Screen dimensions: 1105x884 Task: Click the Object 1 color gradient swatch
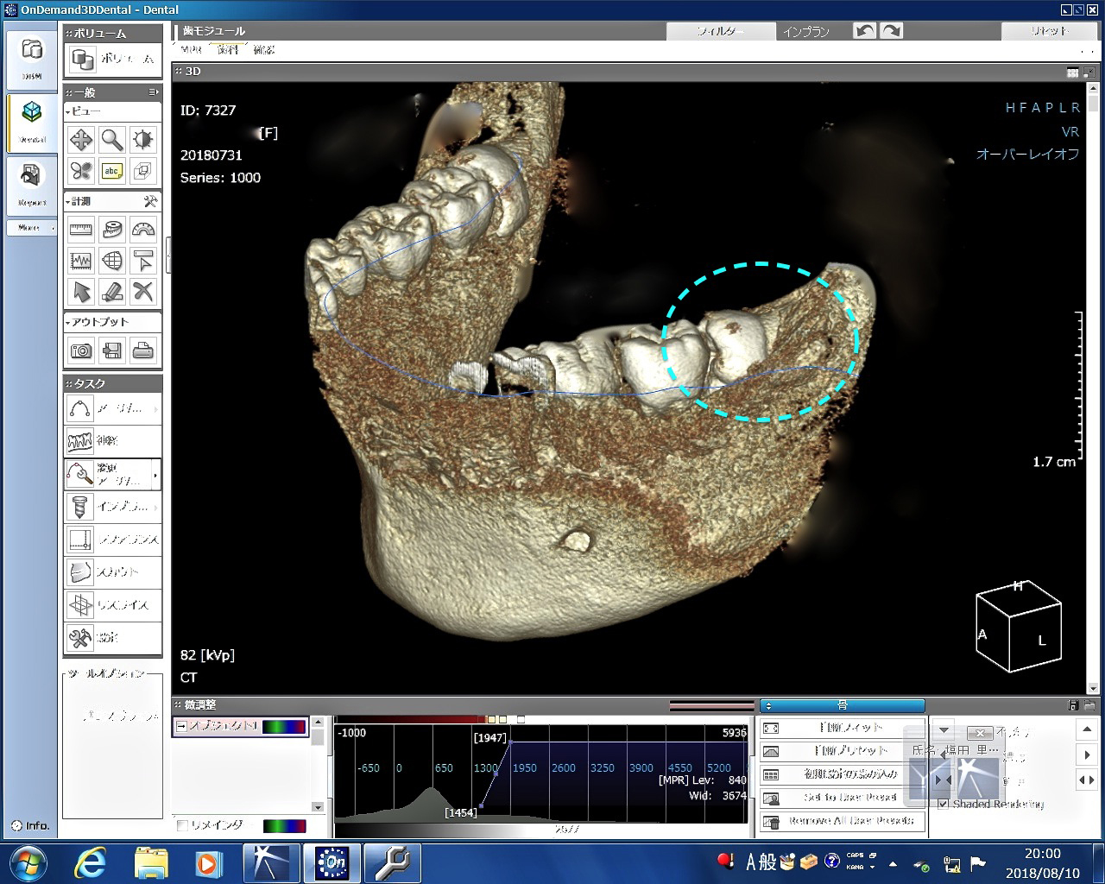pos(284,727)
